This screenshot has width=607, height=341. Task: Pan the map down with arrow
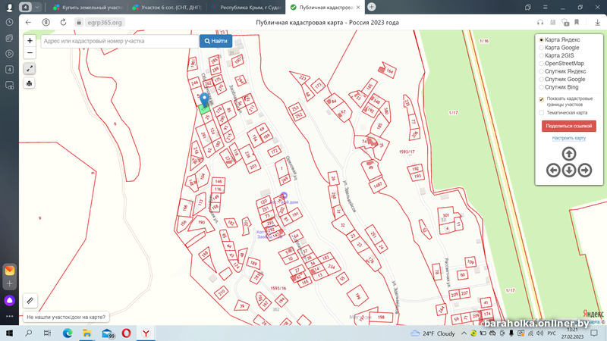[568, 170]
